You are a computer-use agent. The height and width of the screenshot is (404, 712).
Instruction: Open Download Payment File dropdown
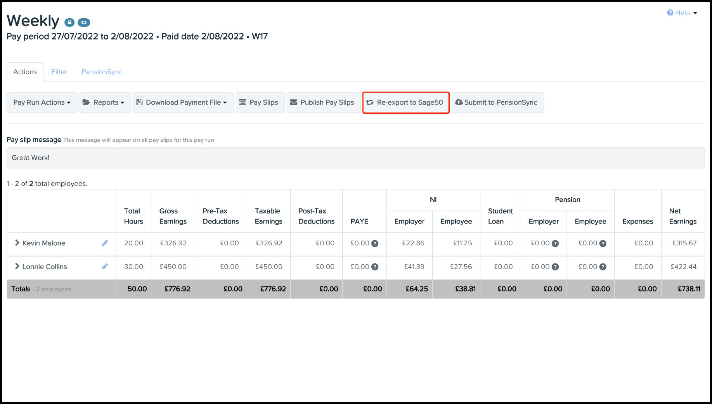[183, 102]
